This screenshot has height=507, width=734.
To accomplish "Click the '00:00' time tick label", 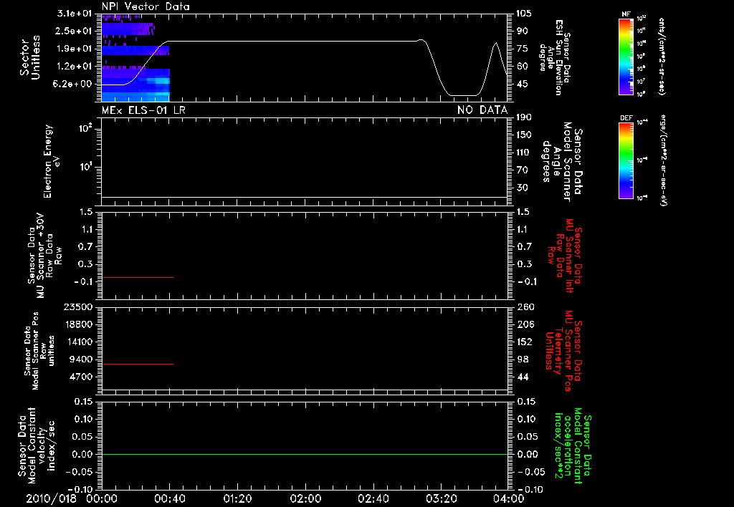I will (102, 498).
